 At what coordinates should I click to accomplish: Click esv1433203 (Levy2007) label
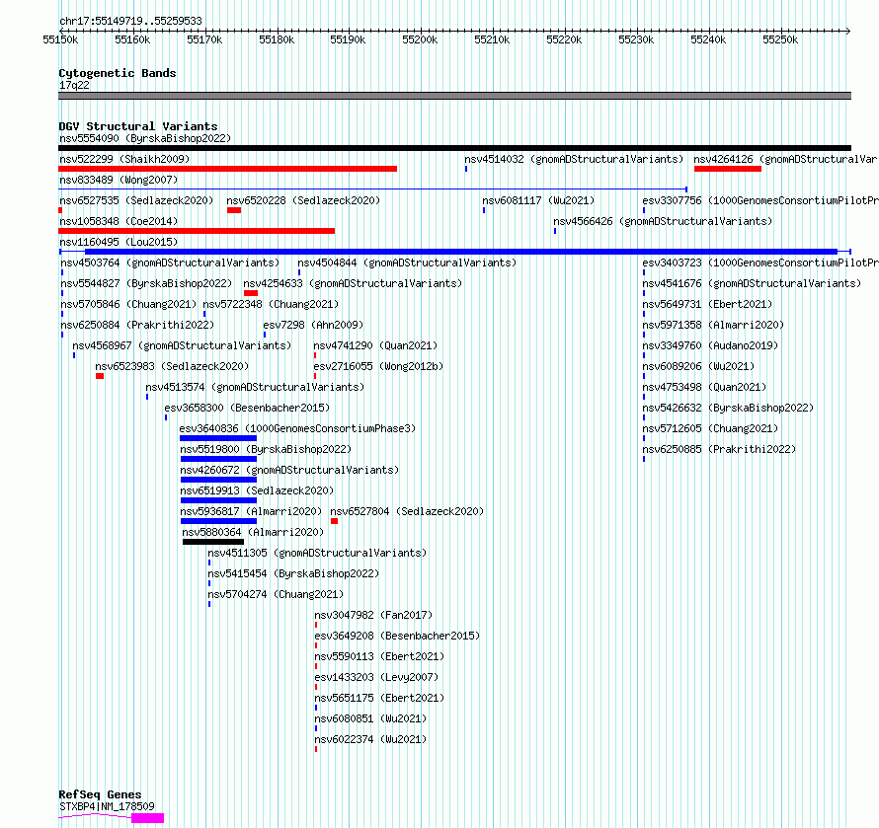click(x=376, y=677)
